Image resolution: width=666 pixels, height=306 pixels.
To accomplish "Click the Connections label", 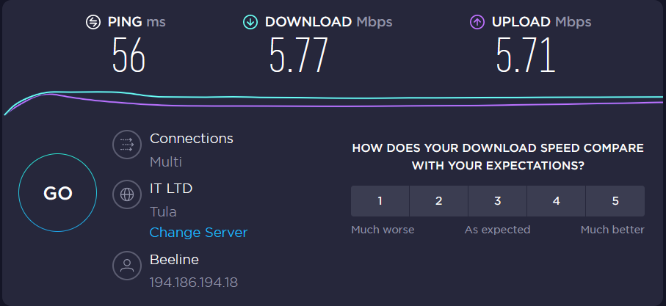I will click(x=192, y=139).
